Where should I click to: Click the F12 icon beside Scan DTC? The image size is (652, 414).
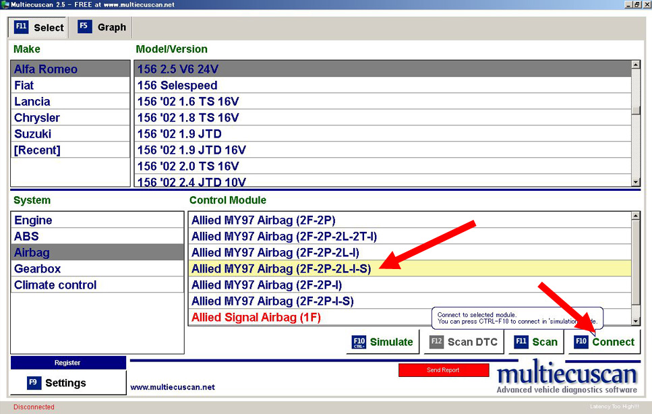tap(436, 342)
